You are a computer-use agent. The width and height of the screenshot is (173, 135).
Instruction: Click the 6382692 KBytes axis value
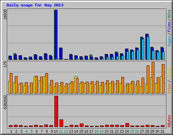click(x=5, y=102)
